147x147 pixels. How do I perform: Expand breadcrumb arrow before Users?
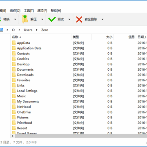click(19, 30)
